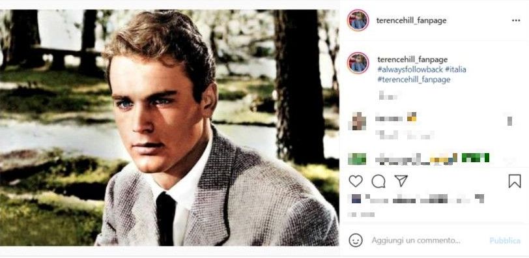The width and height of the screenshot is (529, 258).
Task: Open first commenter's blurred avatar
Action: point(357,121)
